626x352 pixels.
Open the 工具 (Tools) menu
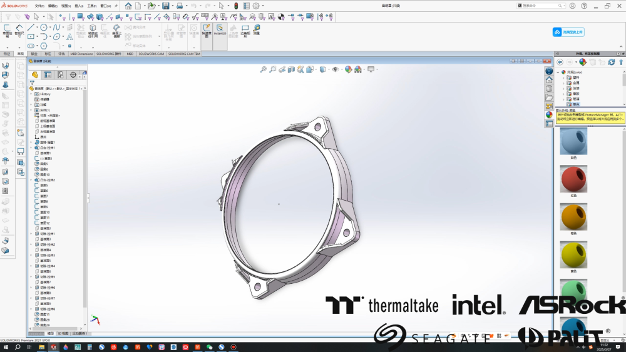coord(91,6)
